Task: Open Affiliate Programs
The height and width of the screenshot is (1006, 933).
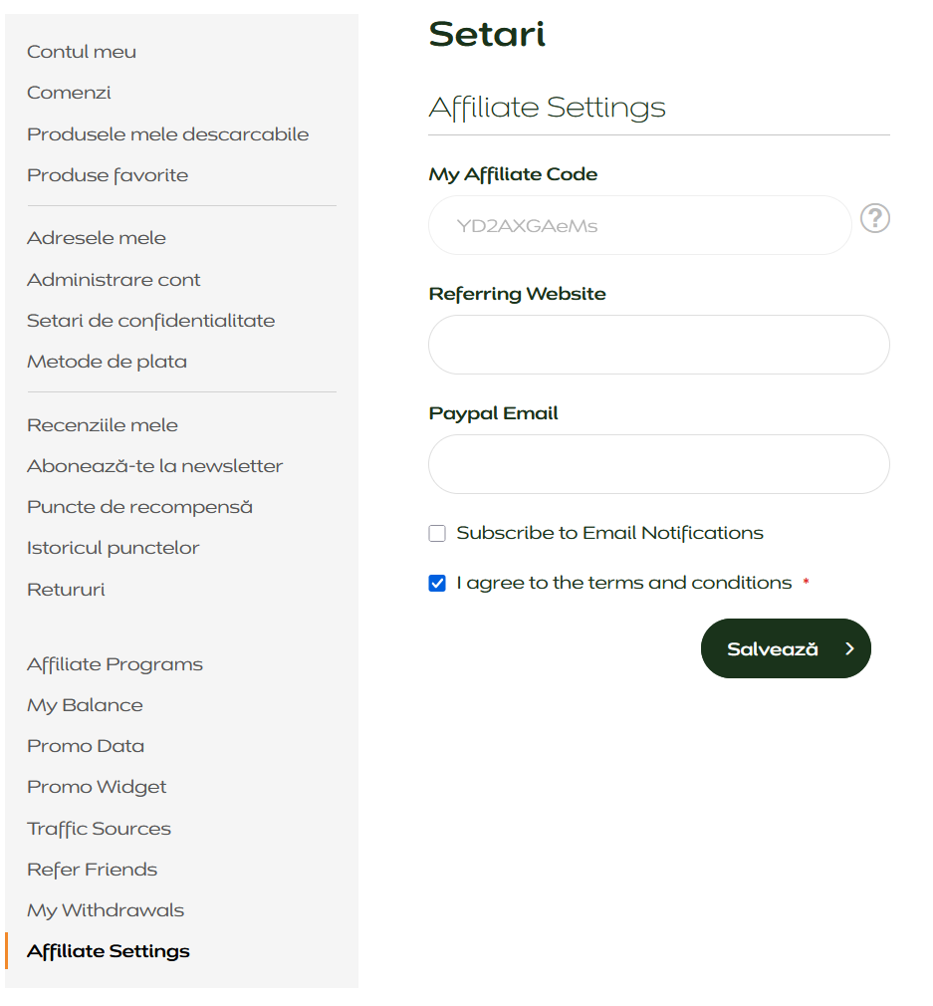Action: [x=115, y=664]
